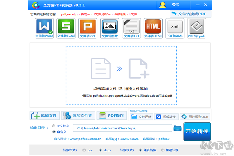Start conversion with 开始转换 button
The image size is (234, 156).
coord(197,131)
